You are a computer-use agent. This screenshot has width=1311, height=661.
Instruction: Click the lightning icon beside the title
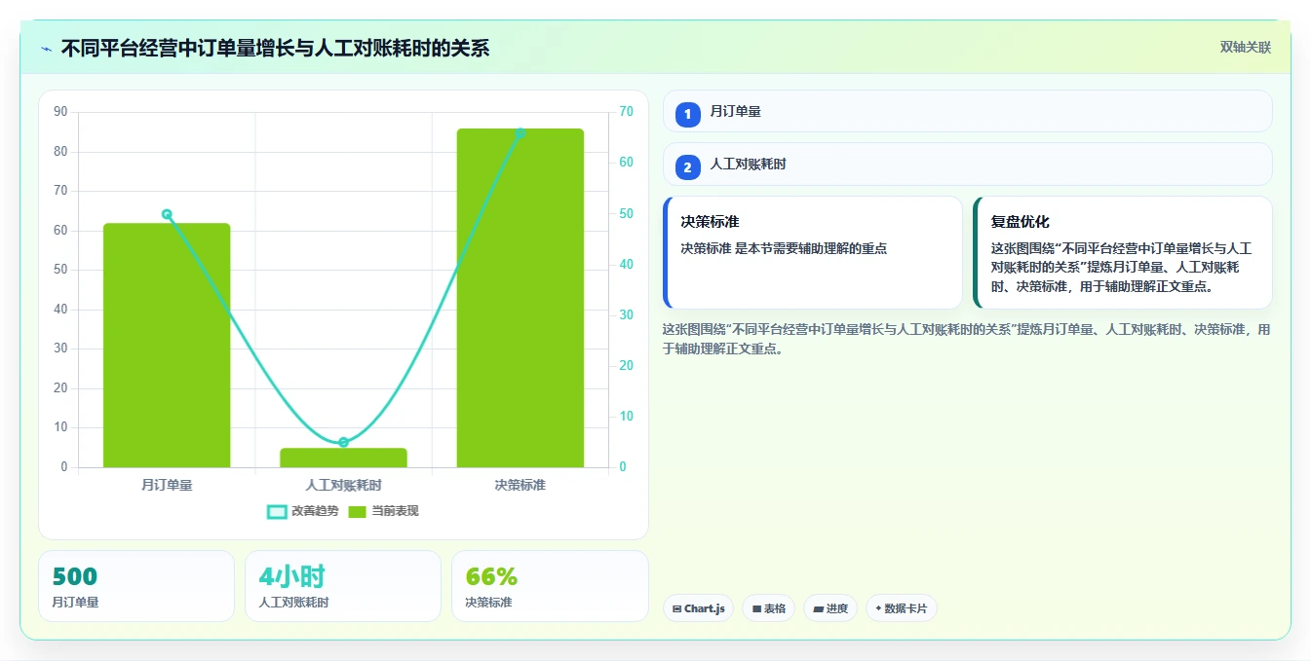click(46, 49)
